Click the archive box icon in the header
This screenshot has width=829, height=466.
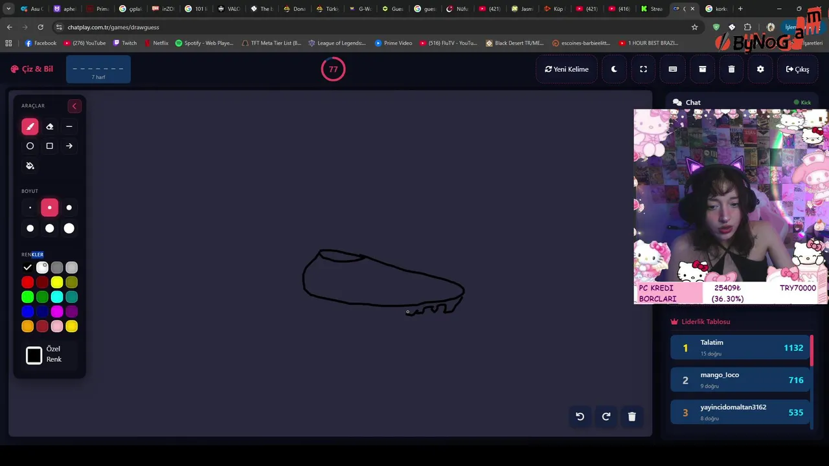pyautogui.click(x=702, y=69)
